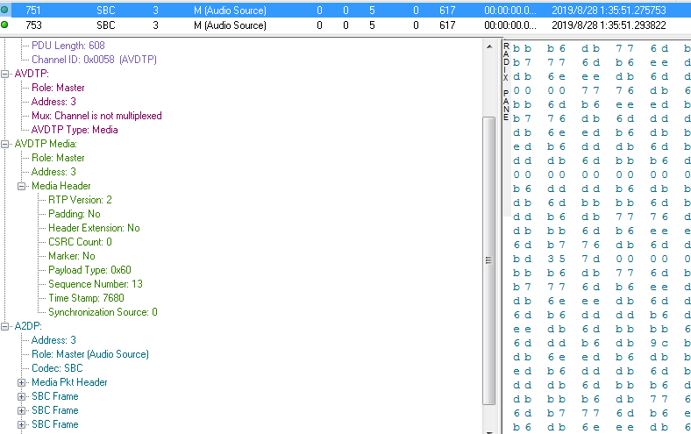Click 'SBC' cell in row 751
Viewport: 691px width, 434px height.
pyautogui.click(x=106, y=11)
